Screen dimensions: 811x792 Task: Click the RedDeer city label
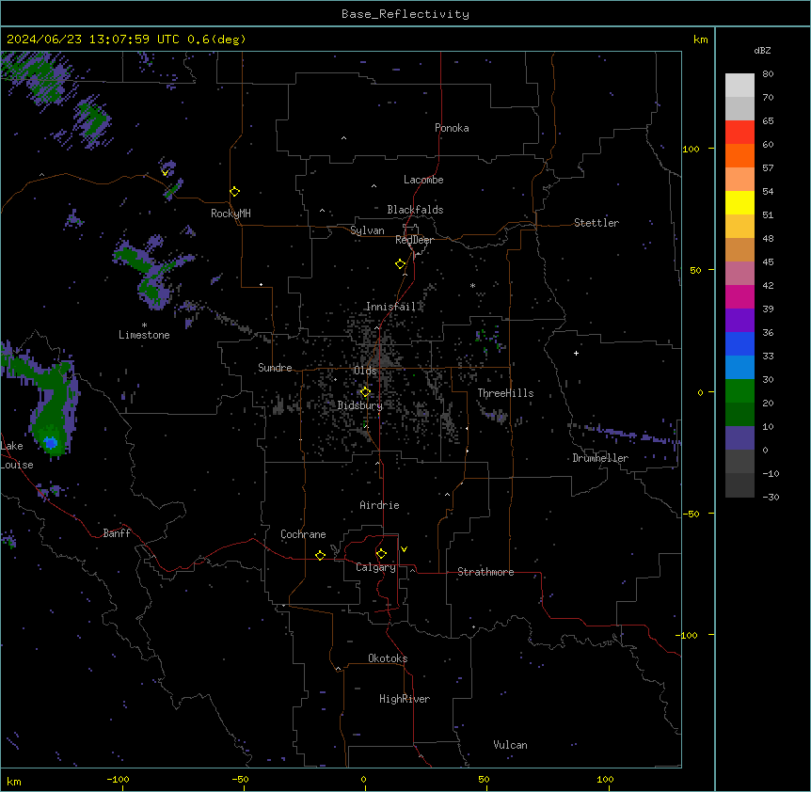(414, 240)
